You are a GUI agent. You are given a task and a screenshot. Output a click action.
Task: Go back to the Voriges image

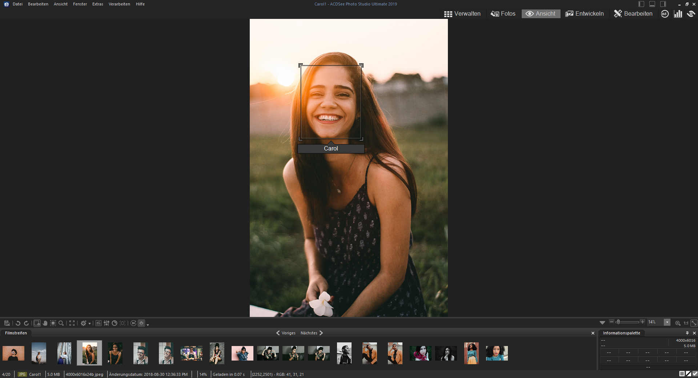point(286,333)
